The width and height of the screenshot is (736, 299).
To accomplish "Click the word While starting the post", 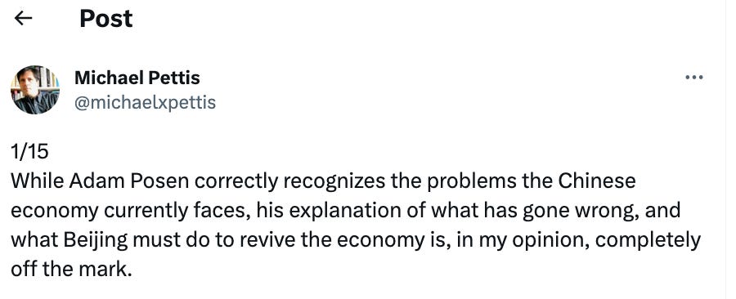I will tap(37, 181).
